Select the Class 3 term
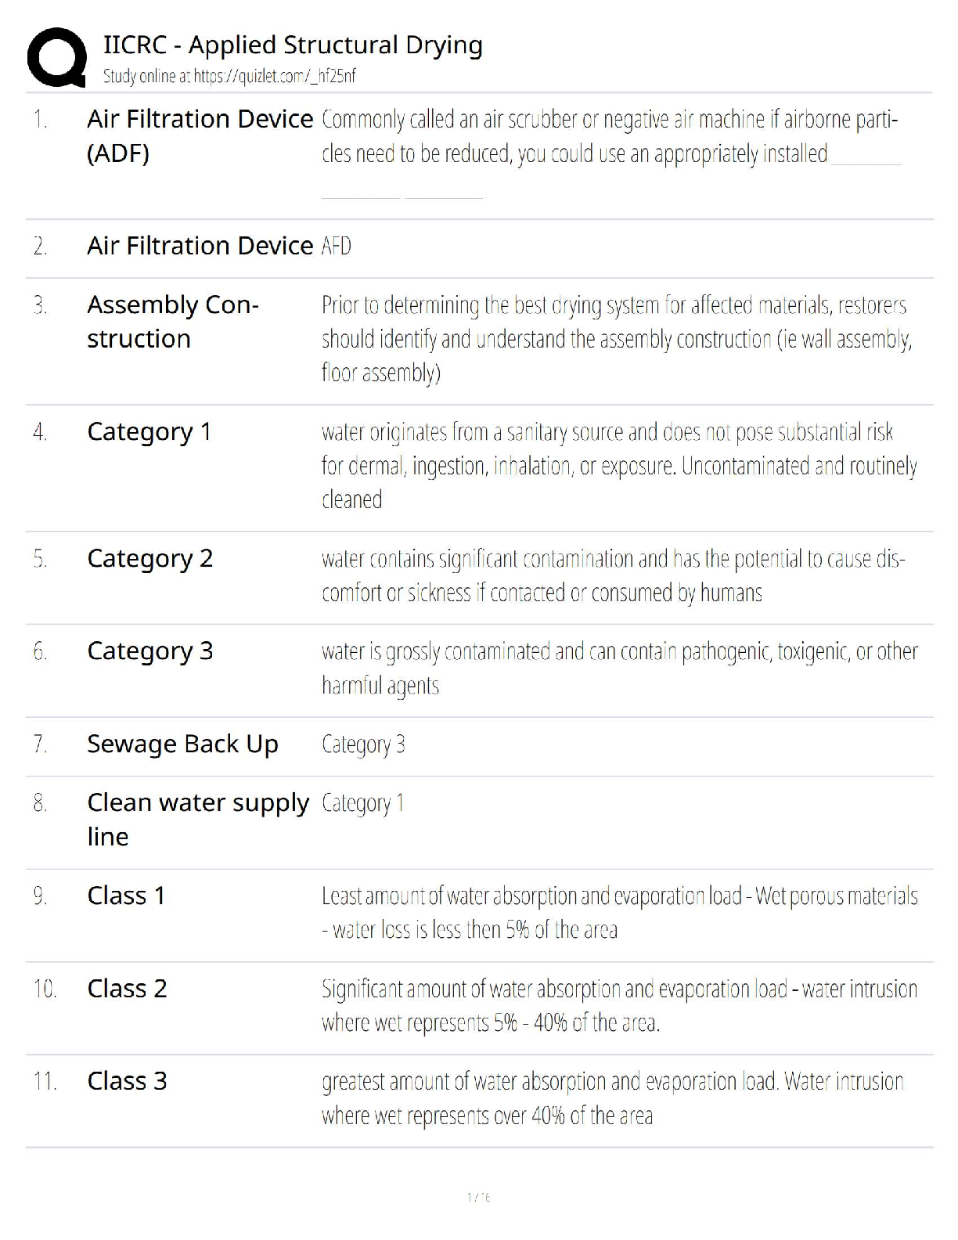 click(x=127, y=1081)
